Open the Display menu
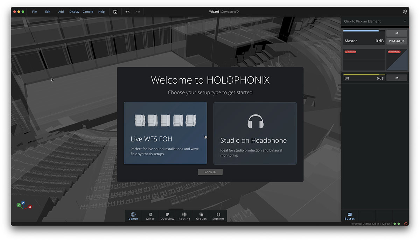This screenshot has width=420, height=240. tap(74, 12)
